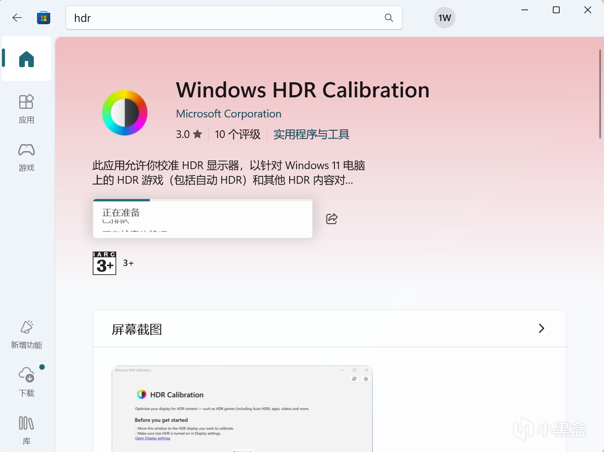This screenshot has width=604, height=452.
Task: Open the 实用程序与工具 category link
Action: tap(312, 134)
